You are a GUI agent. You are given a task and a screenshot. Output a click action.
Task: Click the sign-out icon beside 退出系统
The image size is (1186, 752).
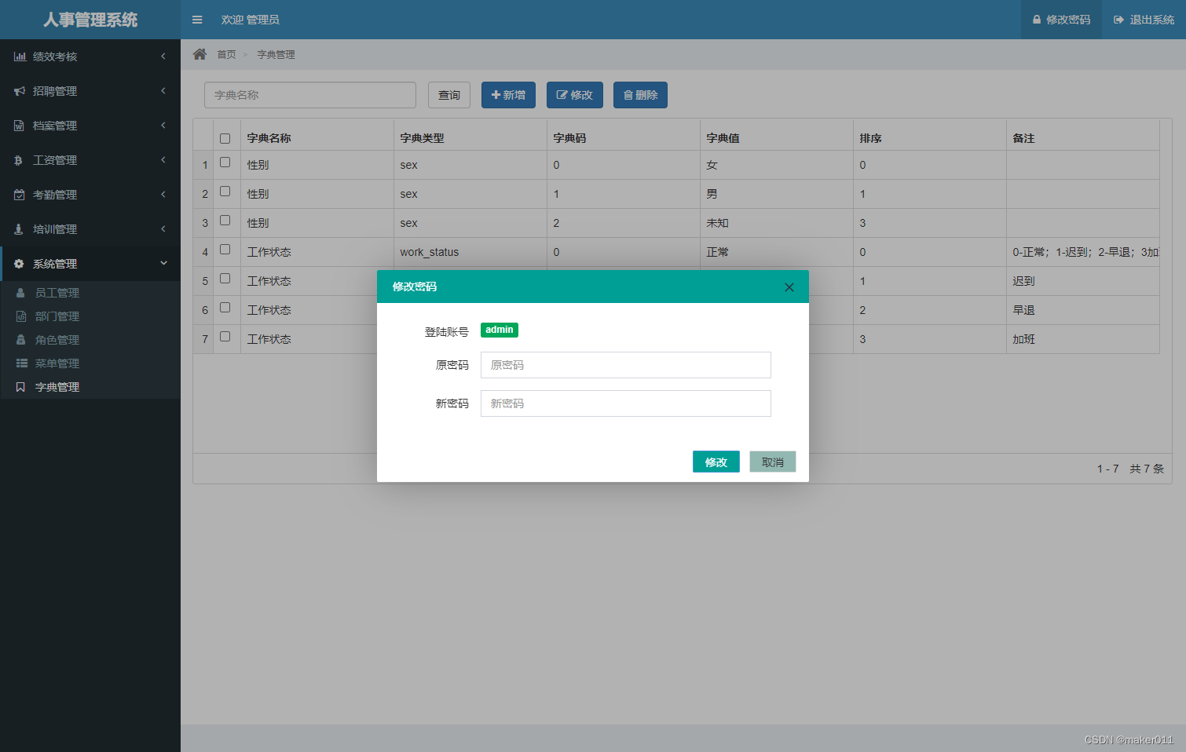(x=1118, y=20)
